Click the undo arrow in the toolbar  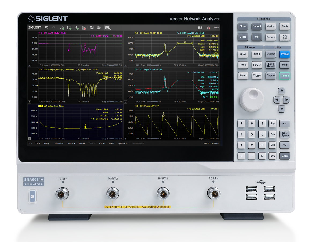click(x=47, y=27)
